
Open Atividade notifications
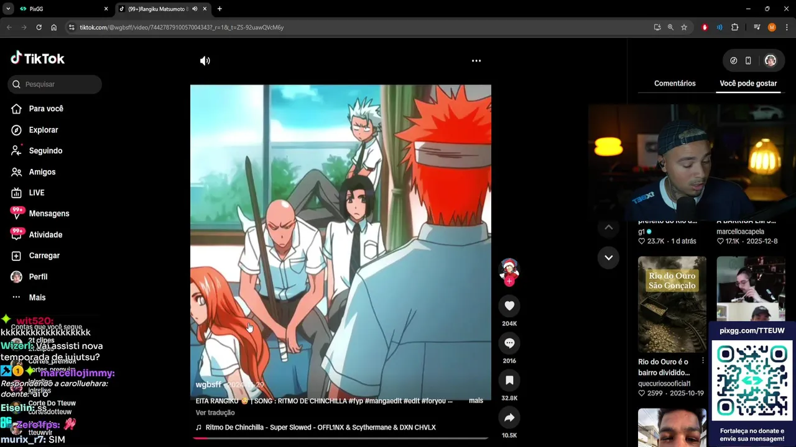[37, 235]
